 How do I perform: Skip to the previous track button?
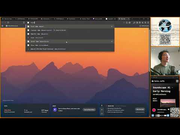click(153, 115)
